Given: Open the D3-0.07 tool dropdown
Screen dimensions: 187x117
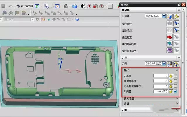Looking at the screenshot, I should tap(164, 63).
